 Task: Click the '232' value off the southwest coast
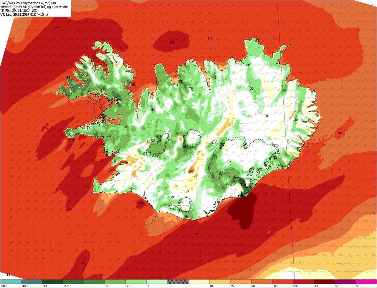[x=87, y=187]
